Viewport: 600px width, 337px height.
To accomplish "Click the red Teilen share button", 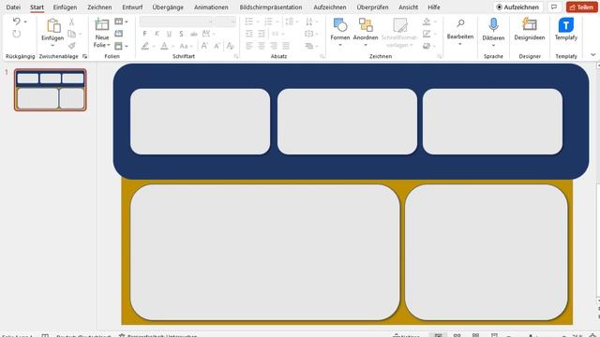I will tap(581, 7).
